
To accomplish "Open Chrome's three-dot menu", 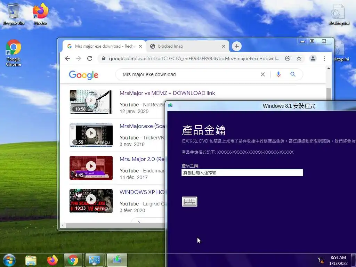I will point(324,58).
